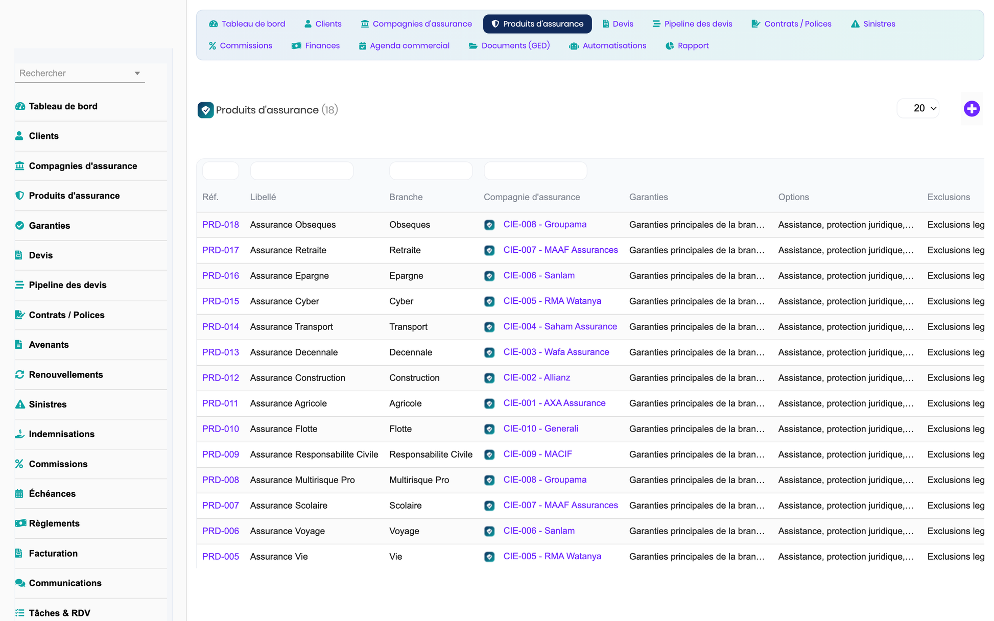Open the Sinistres top tab
The image size is (994, 621).
pyautogui.click(x=873, y=24)
